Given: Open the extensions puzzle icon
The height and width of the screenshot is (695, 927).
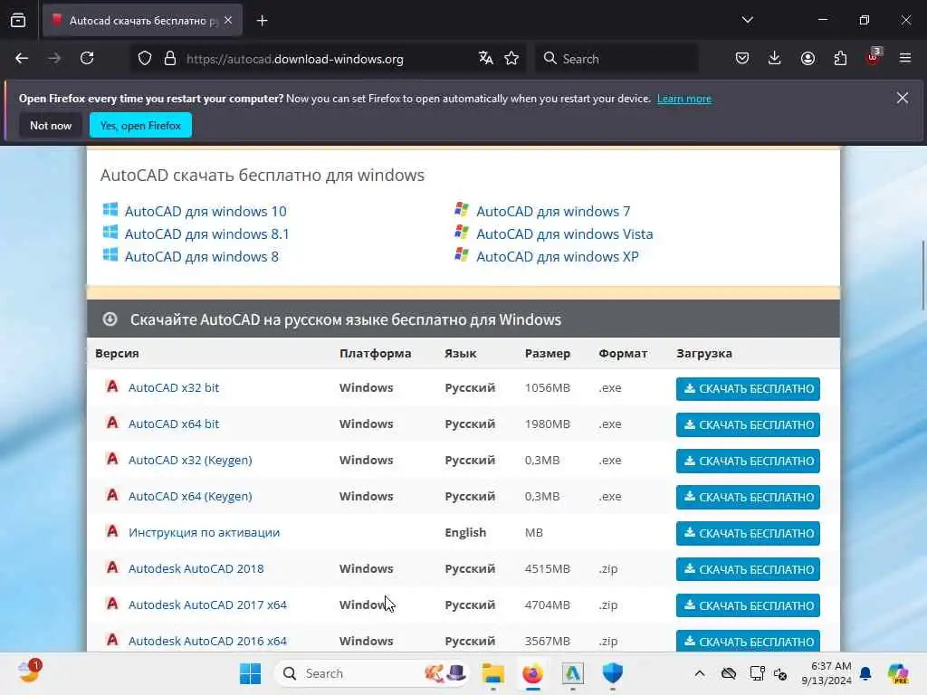Looking at the screenshot, I should 840,58.
